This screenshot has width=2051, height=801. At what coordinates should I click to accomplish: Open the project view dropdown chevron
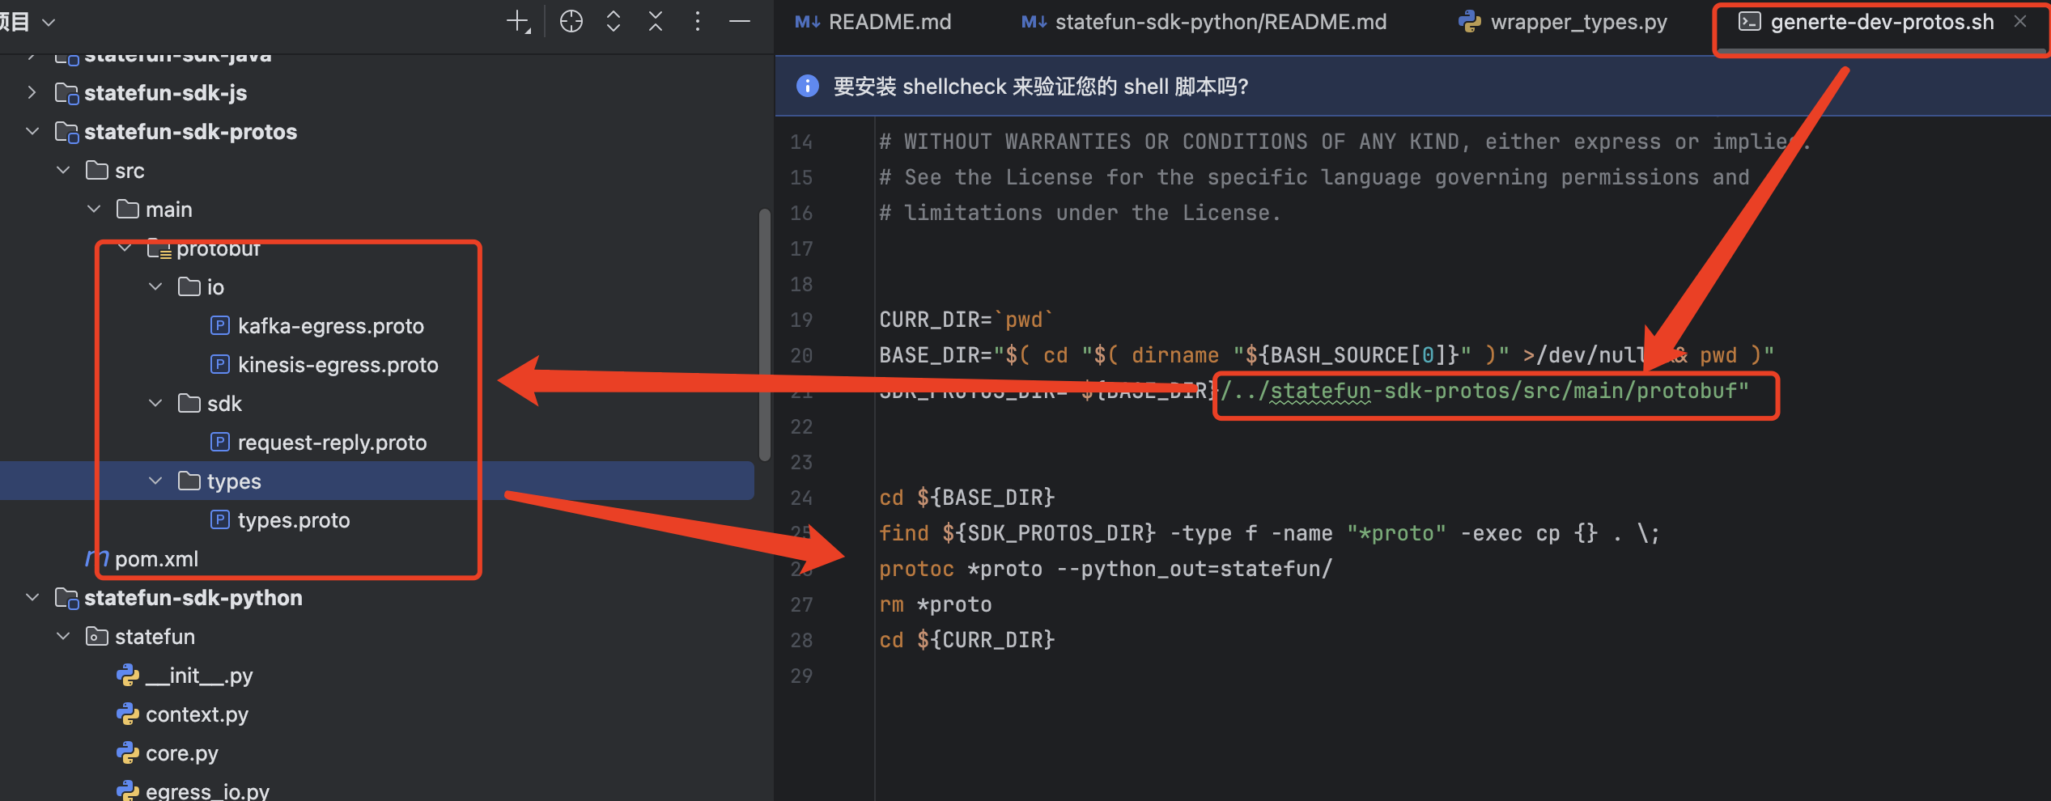pos(49,22)
